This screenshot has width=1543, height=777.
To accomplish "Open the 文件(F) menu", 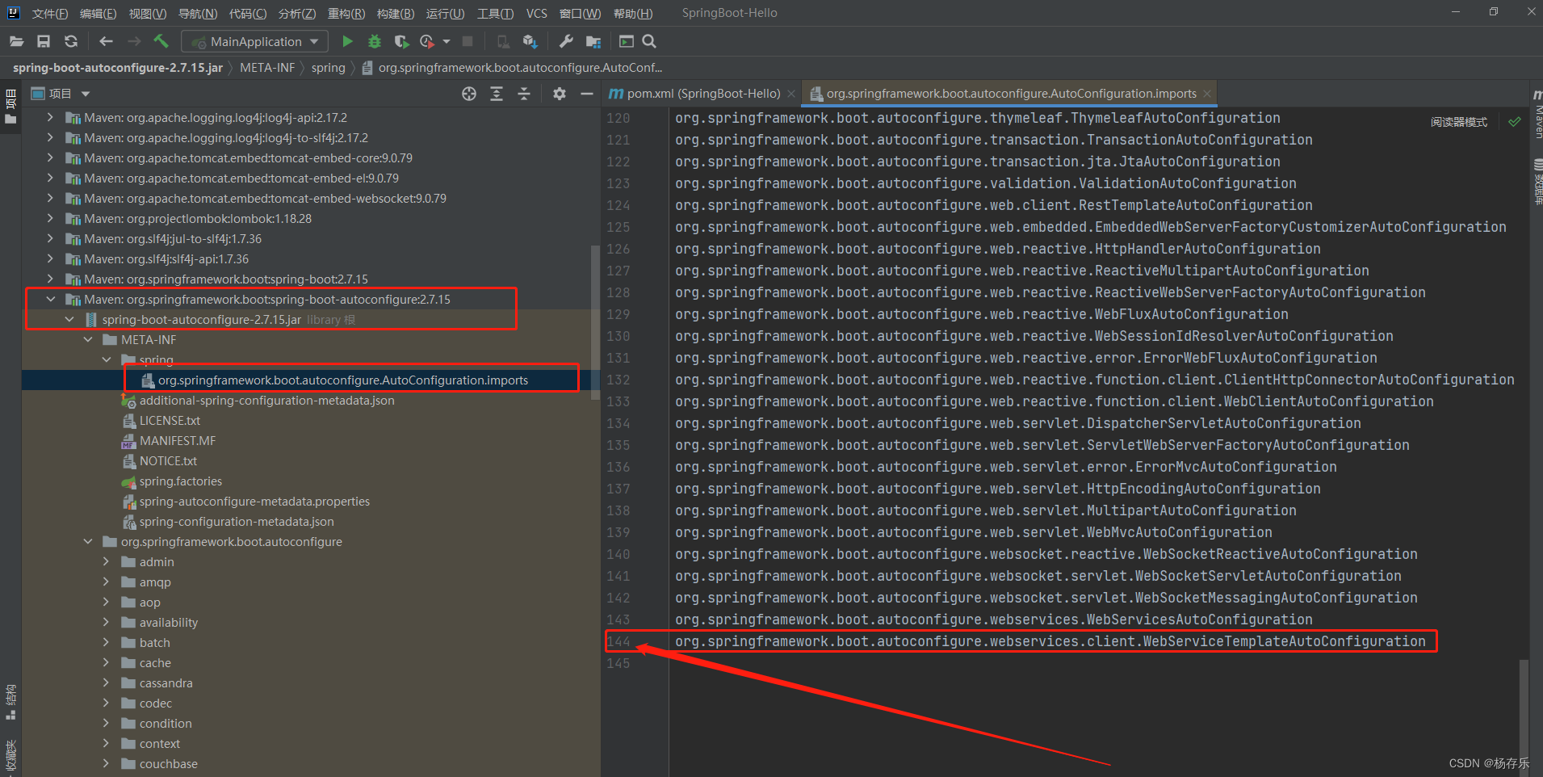I will point(50,13).
